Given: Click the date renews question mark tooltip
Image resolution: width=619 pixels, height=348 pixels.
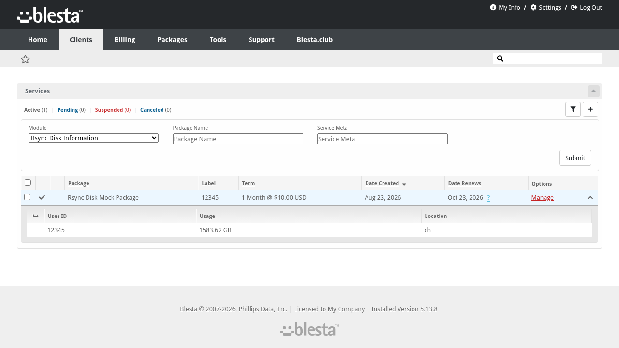Looking at the screenshot, I should (488, 198).
